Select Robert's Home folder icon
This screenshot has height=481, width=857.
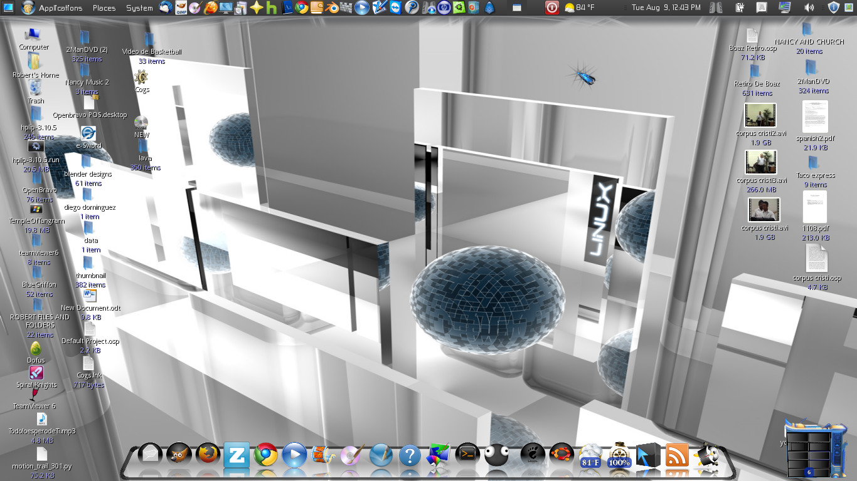tap(36, 66)
